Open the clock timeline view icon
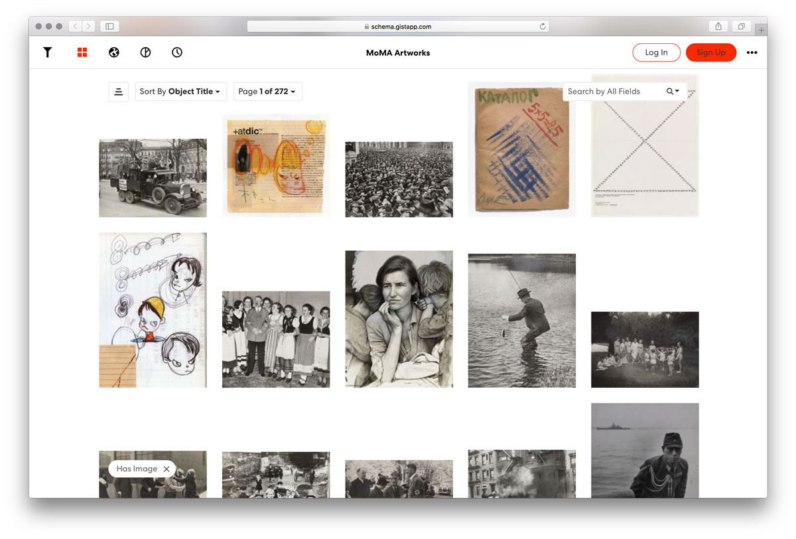The height and width of the screenshot is (539, 796). (177, 52)
